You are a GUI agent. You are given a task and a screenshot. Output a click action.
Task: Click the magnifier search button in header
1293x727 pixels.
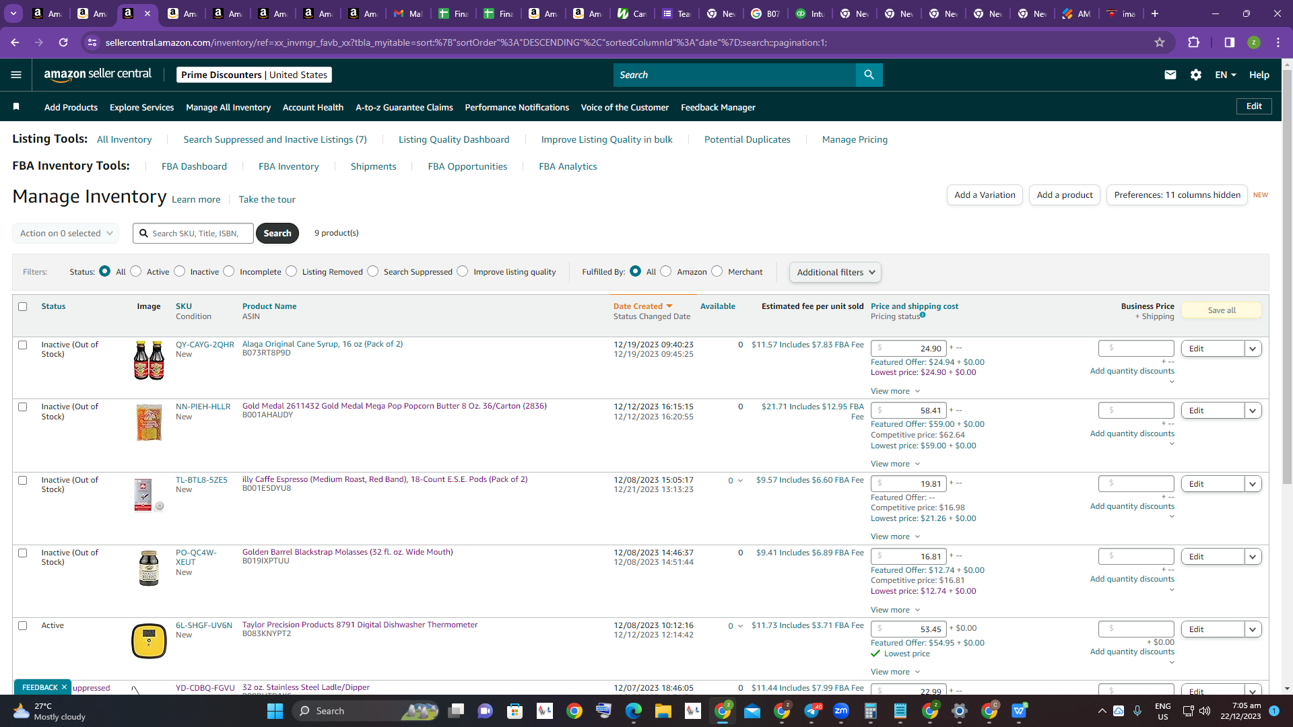pyautogui.click(x=869, y=75)
